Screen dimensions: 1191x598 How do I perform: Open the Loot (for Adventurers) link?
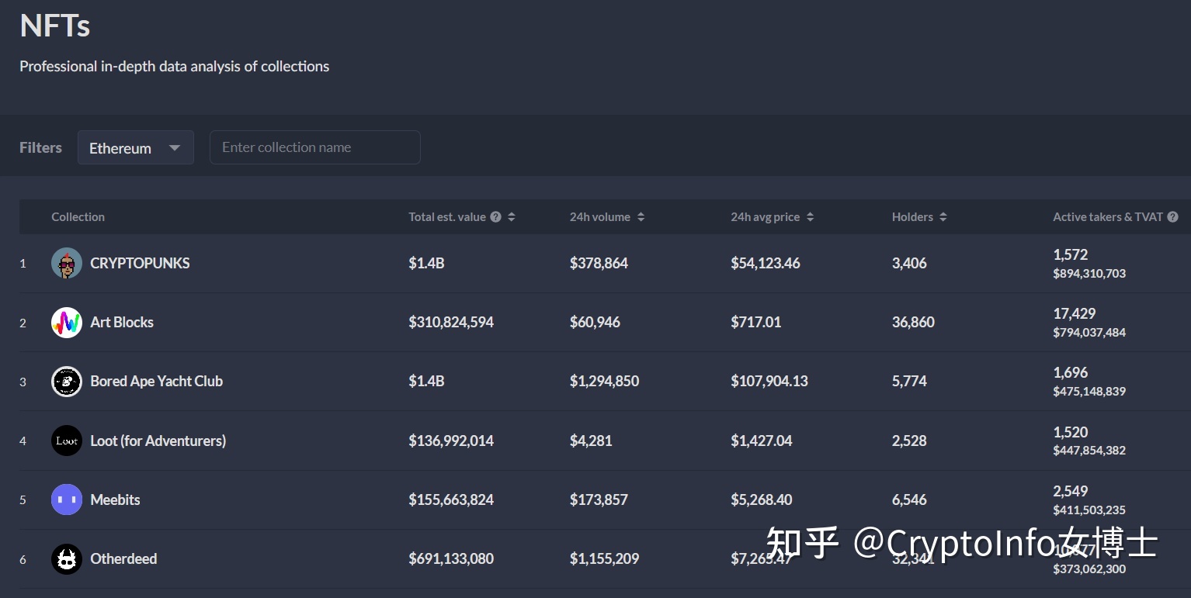tap(158, 441)
